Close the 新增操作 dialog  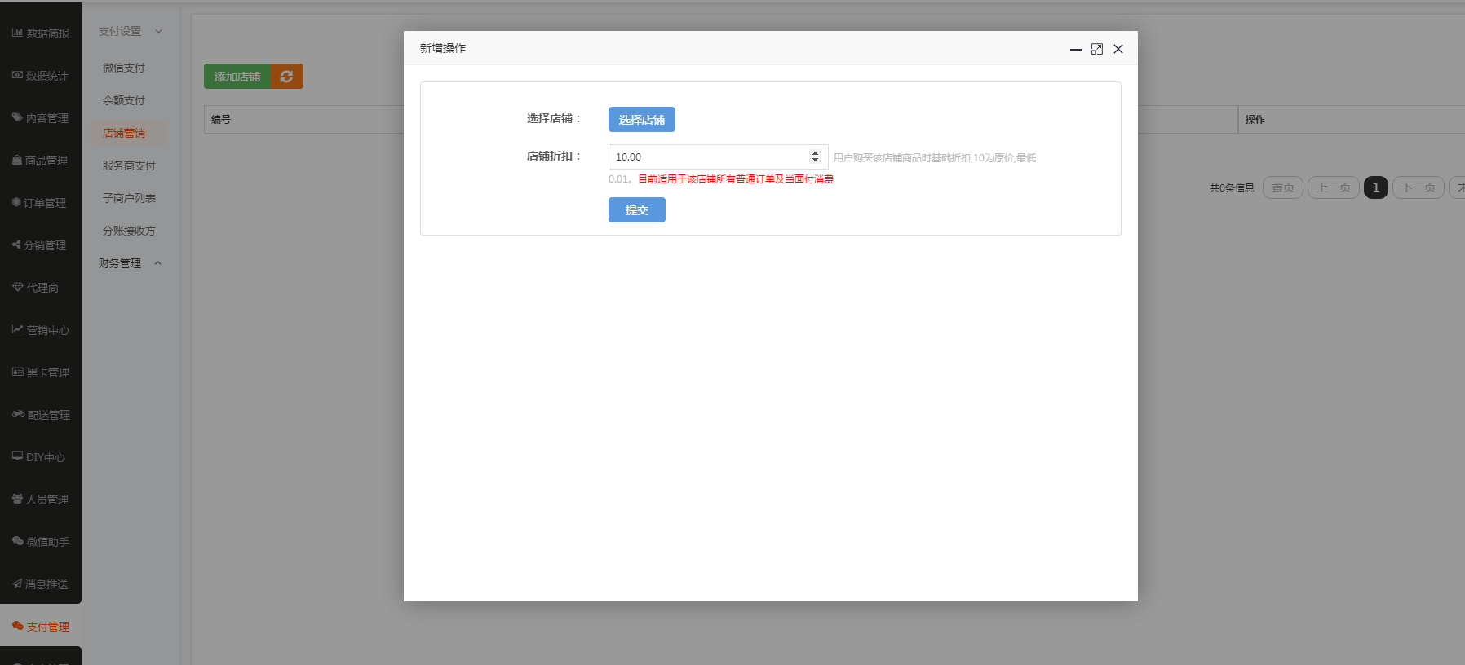click(1118, 49)
